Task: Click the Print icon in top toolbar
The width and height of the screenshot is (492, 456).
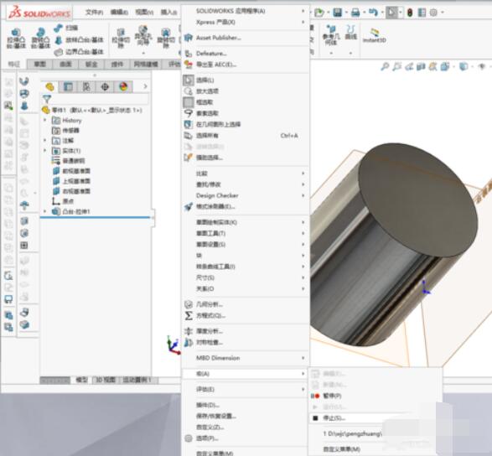Action: (355, 13)
